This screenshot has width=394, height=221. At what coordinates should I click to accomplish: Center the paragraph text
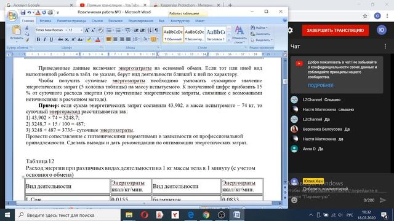115,39
